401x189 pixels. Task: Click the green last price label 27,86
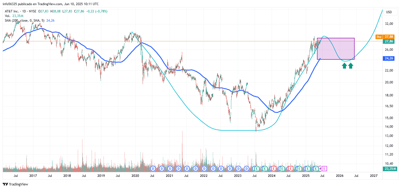389,41
